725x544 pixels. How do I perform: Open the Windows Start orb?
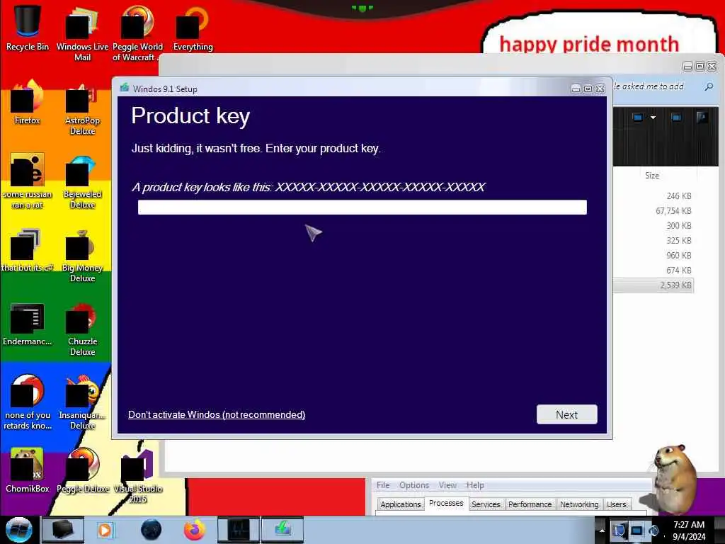(x=18, y=530)
